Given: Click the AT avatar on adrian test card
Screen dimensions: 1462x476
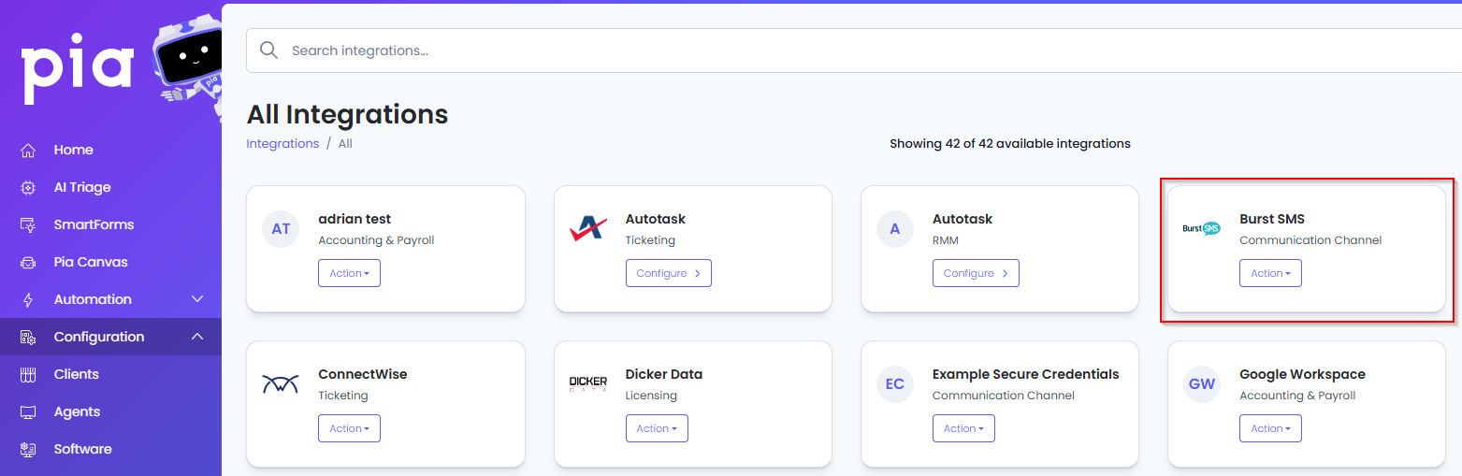Looking at the screenshot, I should coord(281,229).
